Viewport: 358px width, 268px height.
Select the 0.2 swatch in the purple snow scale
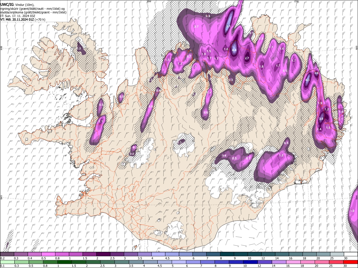click(x=7, y=254)
